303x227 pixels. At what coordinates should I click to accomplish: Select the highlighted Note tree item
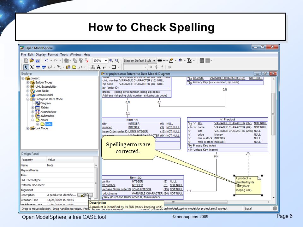49,124
